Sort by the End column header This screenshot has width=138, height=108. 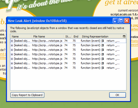tap(76, 36)
